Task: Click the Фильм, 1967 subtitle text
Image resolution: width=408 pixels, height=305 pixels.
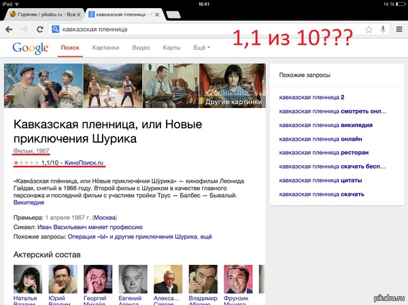Action: [x=31, y=151]
